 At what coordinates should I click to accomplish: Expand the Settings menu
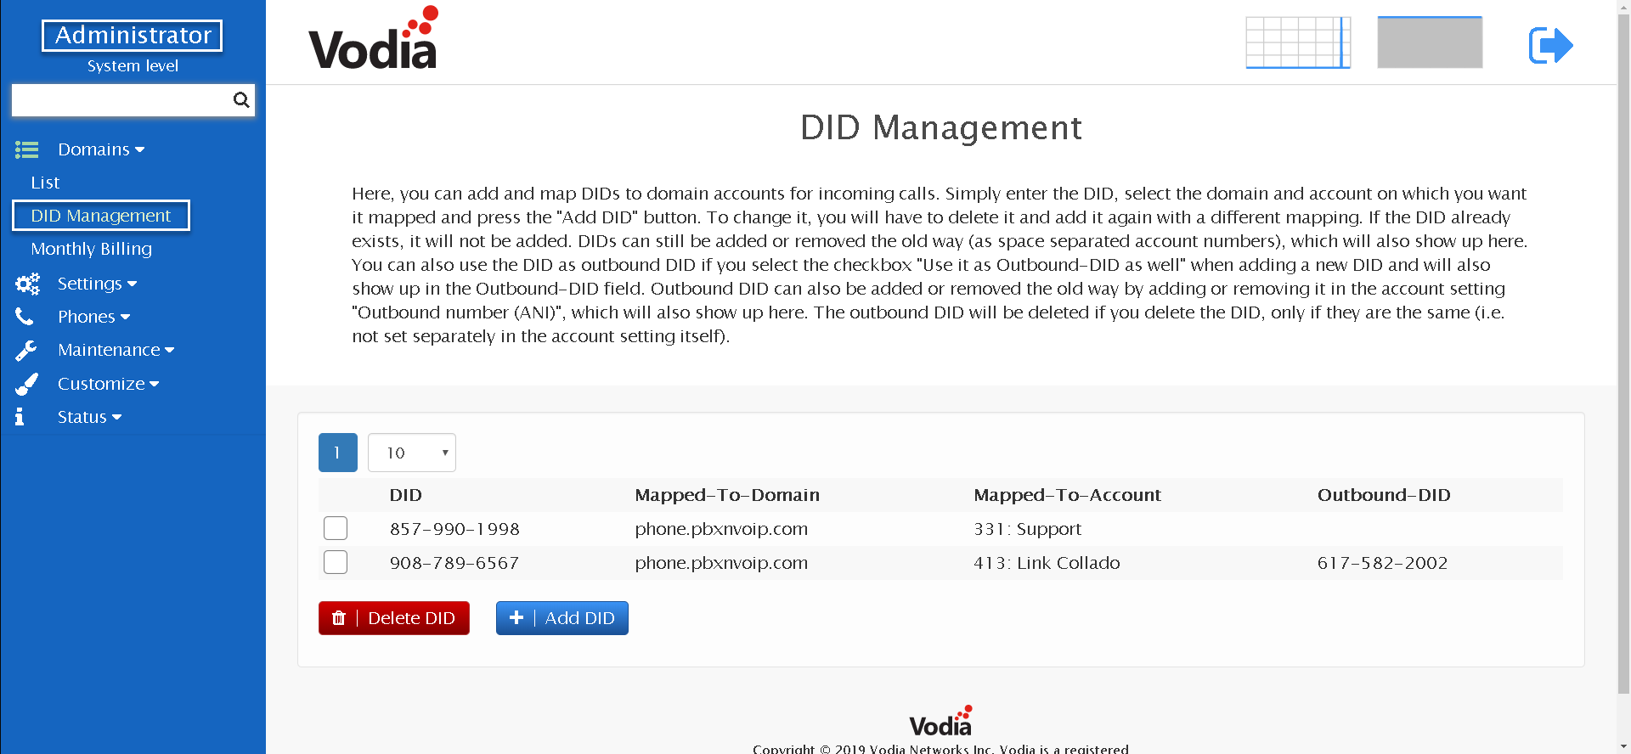[97, 284]
